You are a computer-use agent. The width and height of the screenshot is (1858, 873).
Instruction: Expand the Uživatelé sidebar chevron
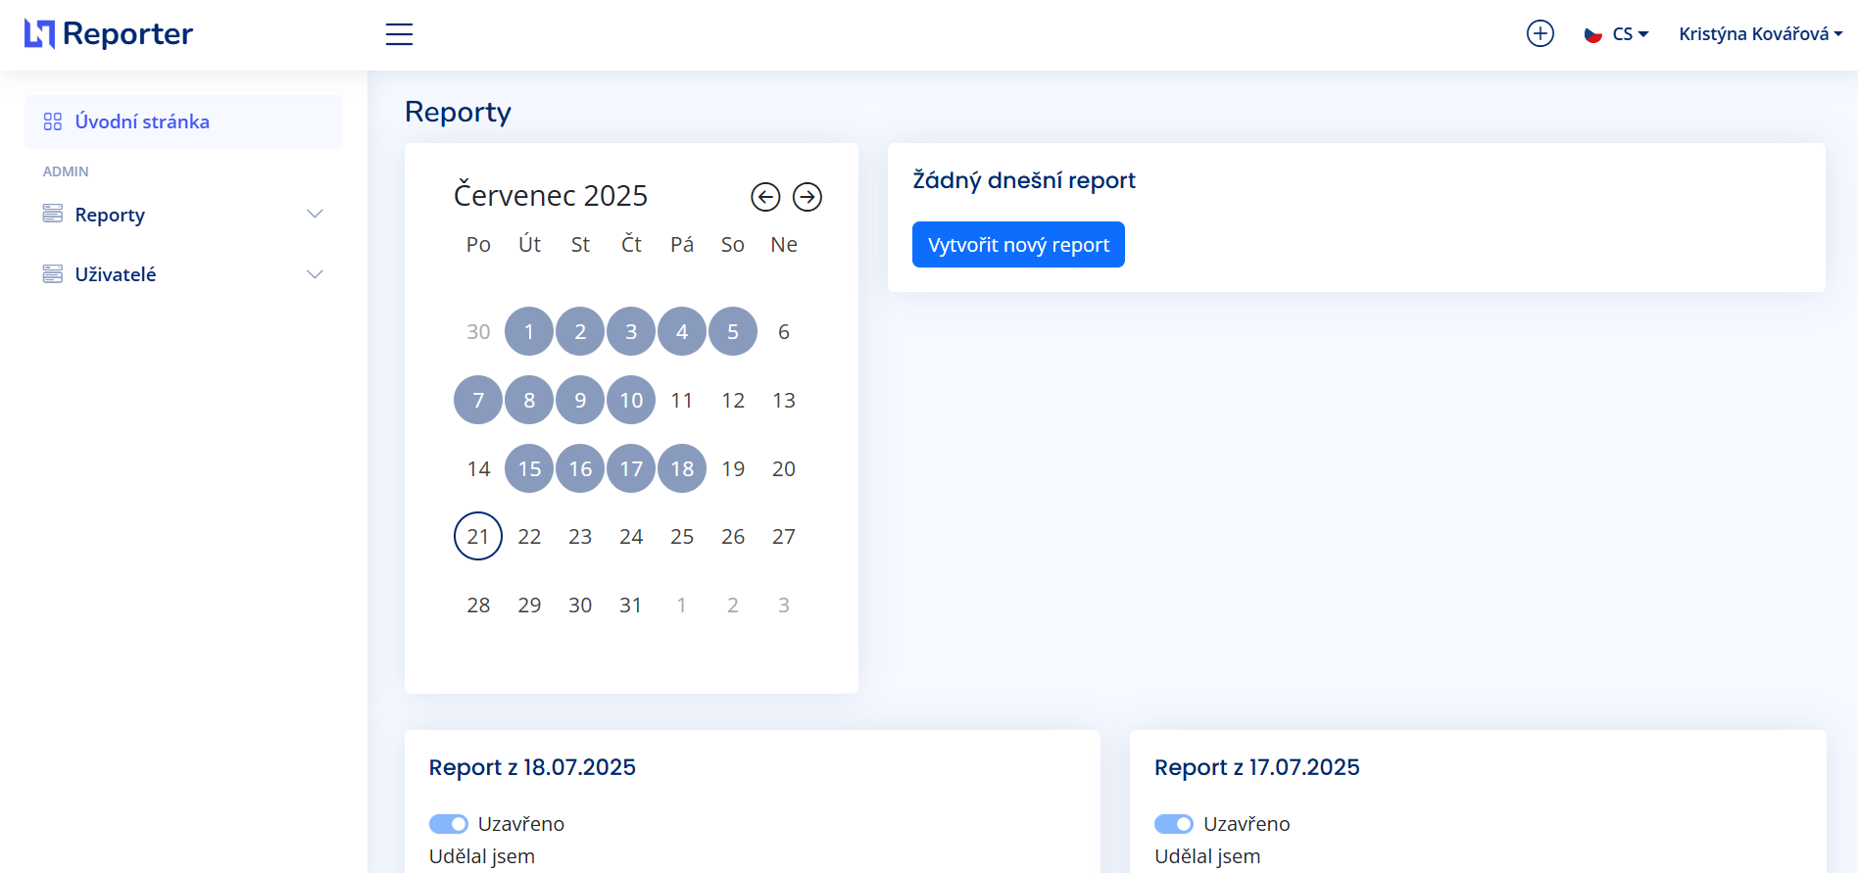pos(315,274)
